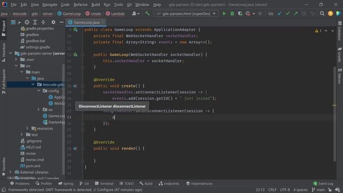The height and width of the screenshot is (193, 343).
Task: Expand the test folder
Action: (x=21, y=135)
